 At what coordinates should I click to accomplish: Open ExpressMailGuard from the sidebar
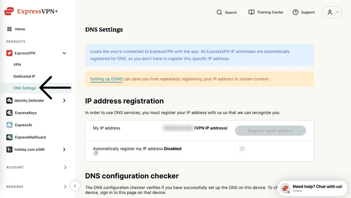click(30, 137)
